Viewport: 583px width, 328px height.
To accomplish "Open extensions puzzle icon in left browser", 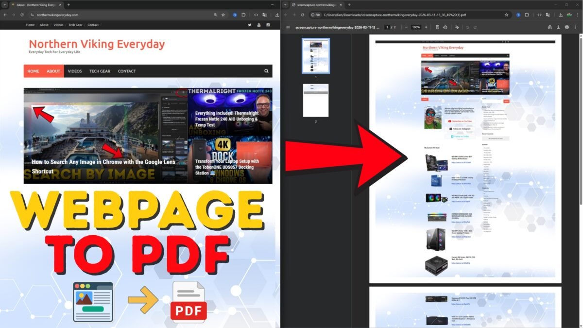I will pyautogui.click(x=244, y=15).
